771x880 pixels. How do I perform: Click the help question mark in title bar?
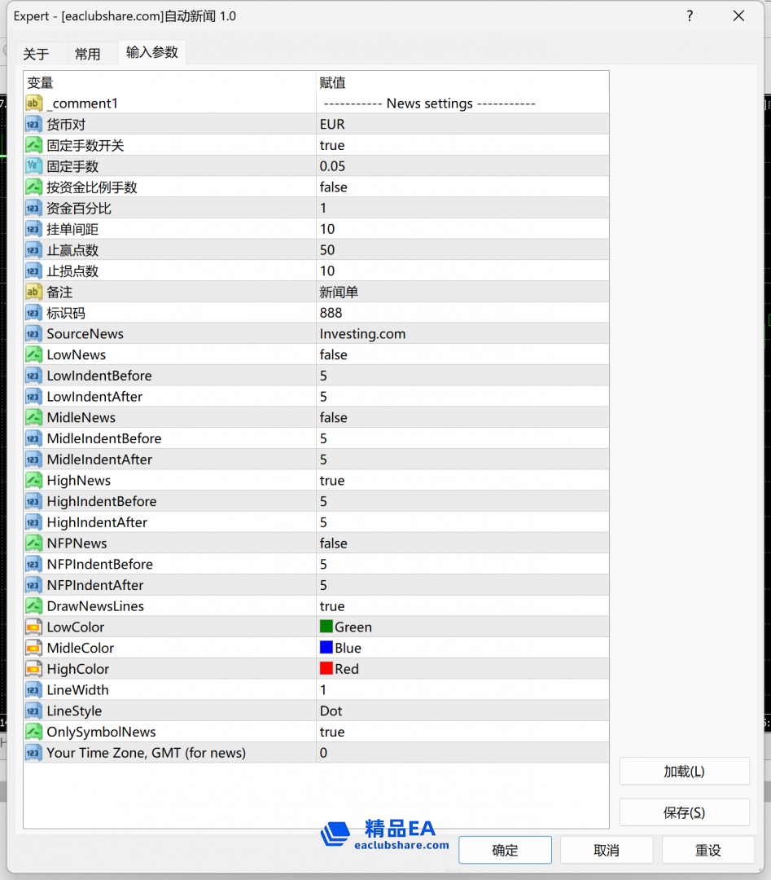(x=689, y=16)
